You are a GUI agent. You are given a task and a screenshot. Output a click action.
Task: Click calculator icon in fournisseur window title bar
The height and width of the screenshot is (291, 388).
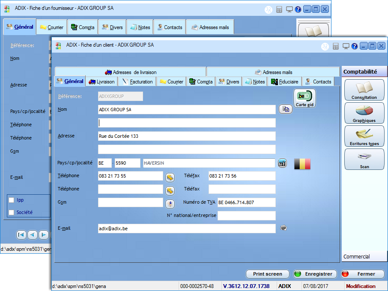point(279,10)
